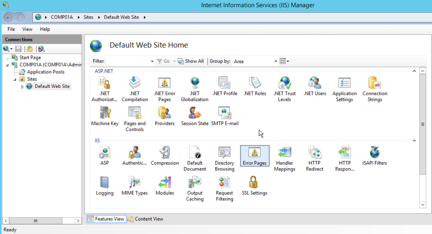The width and height of the screenshot is (432, 234).
Task: Open .NET Error Pages feature
Action: [x=165, y=89]
